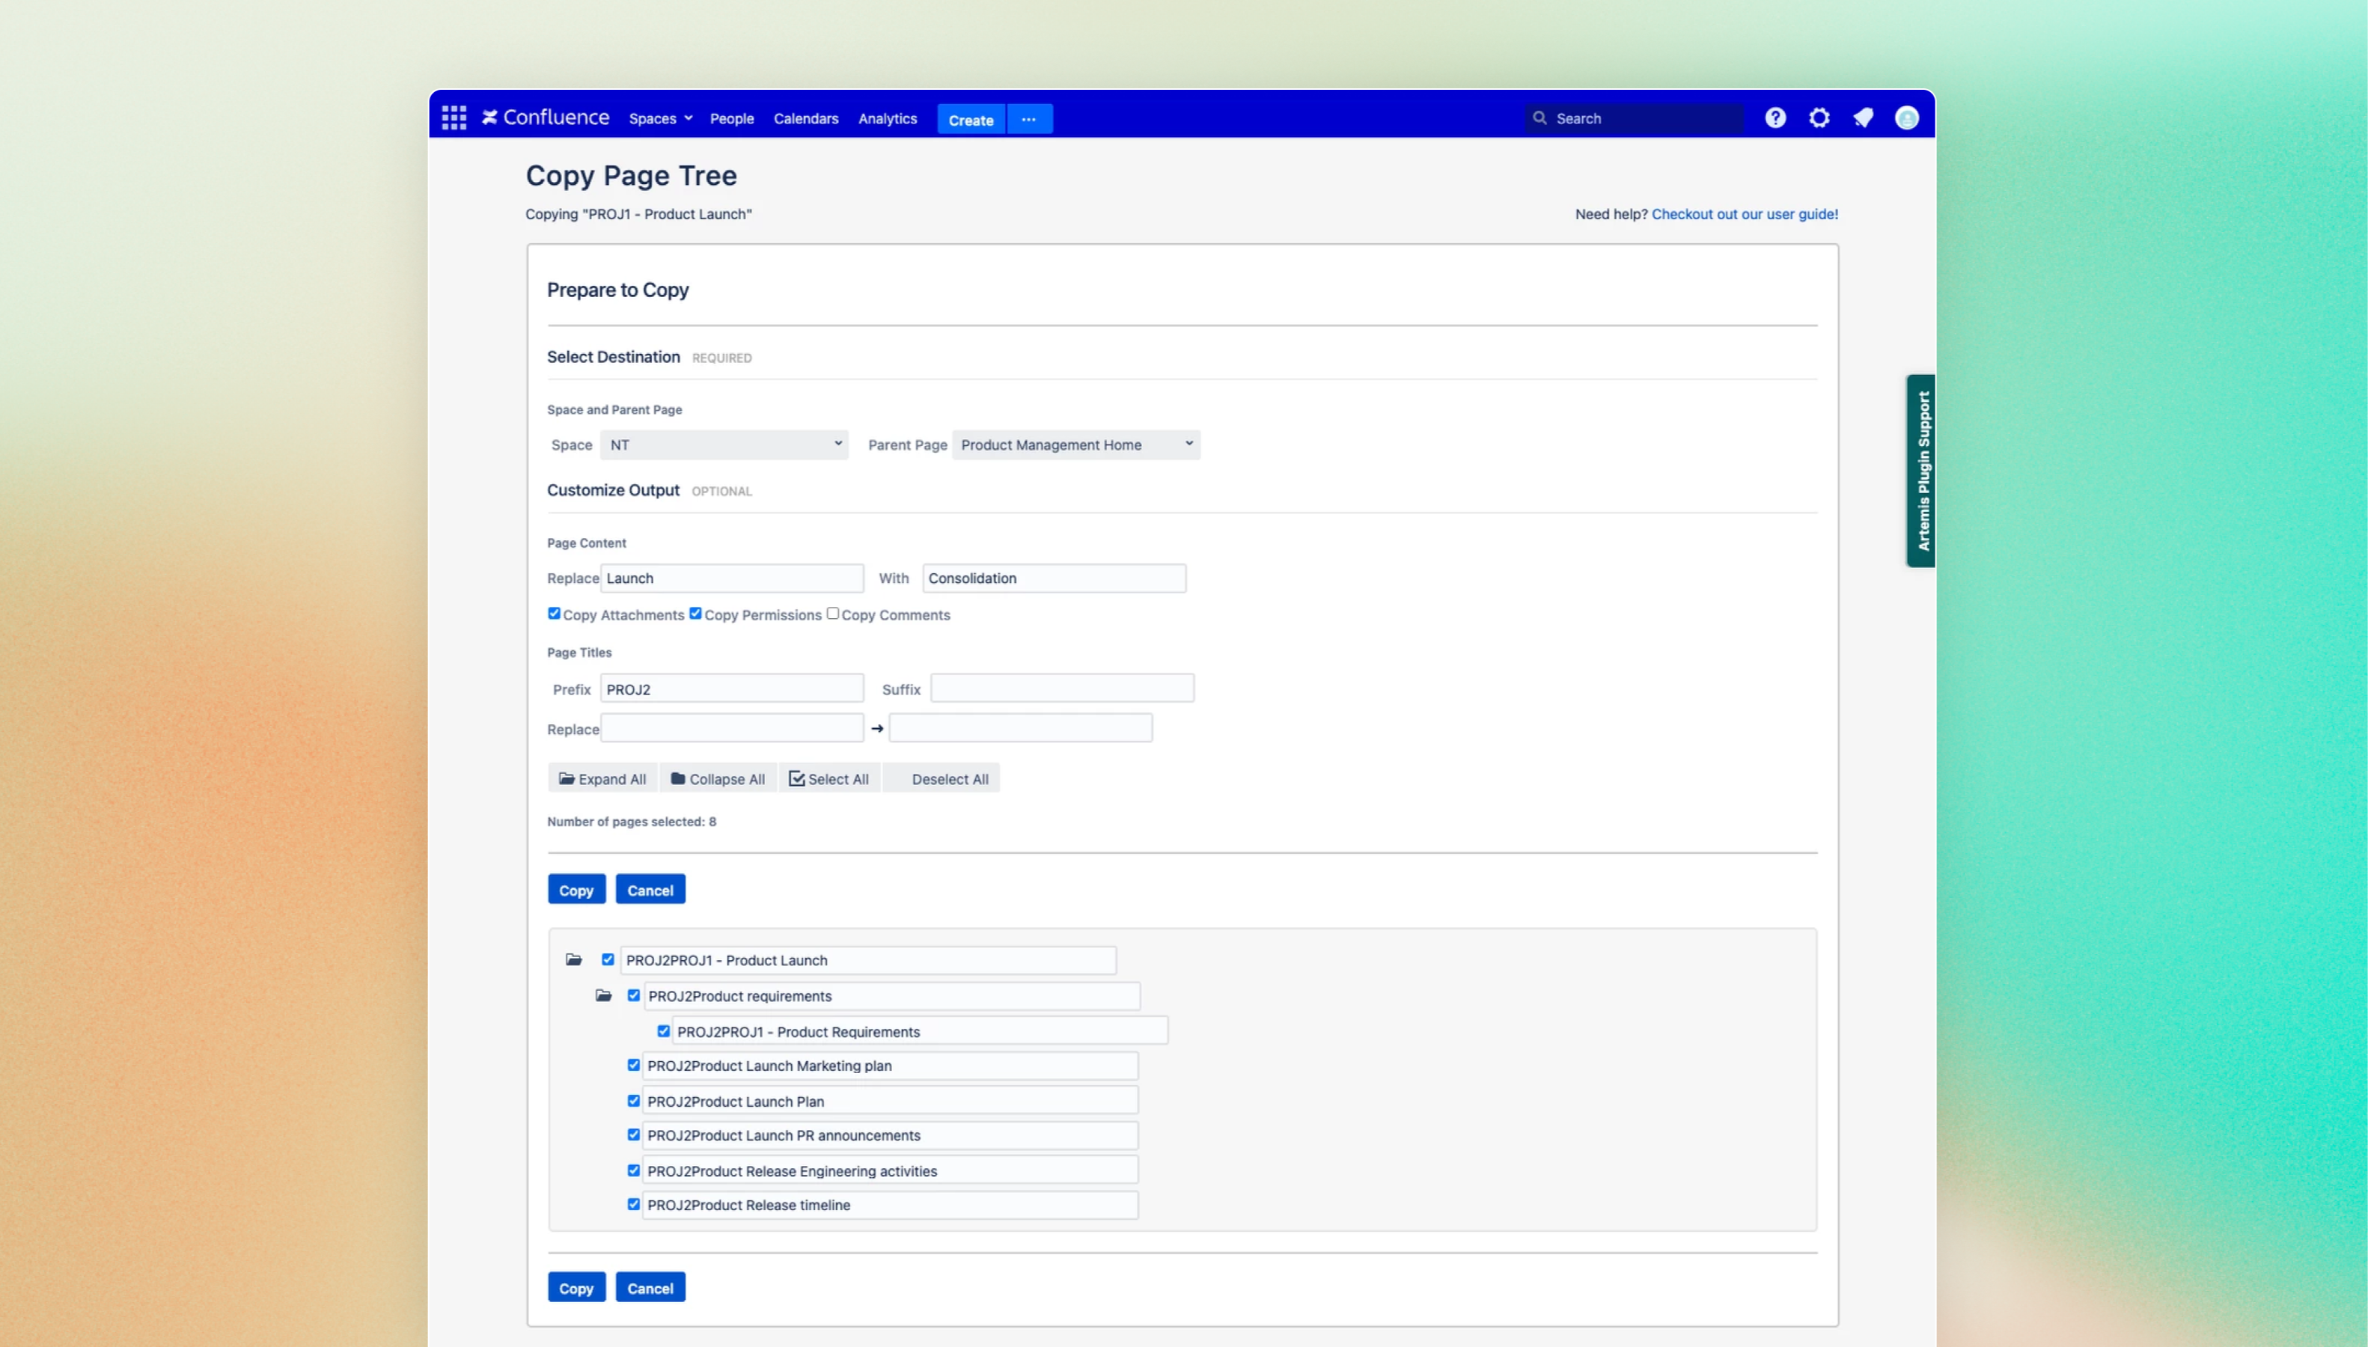This screenshot has height=1347, width=2368.
Task: Click the Suffix input field
Action: click(1061, 688)
